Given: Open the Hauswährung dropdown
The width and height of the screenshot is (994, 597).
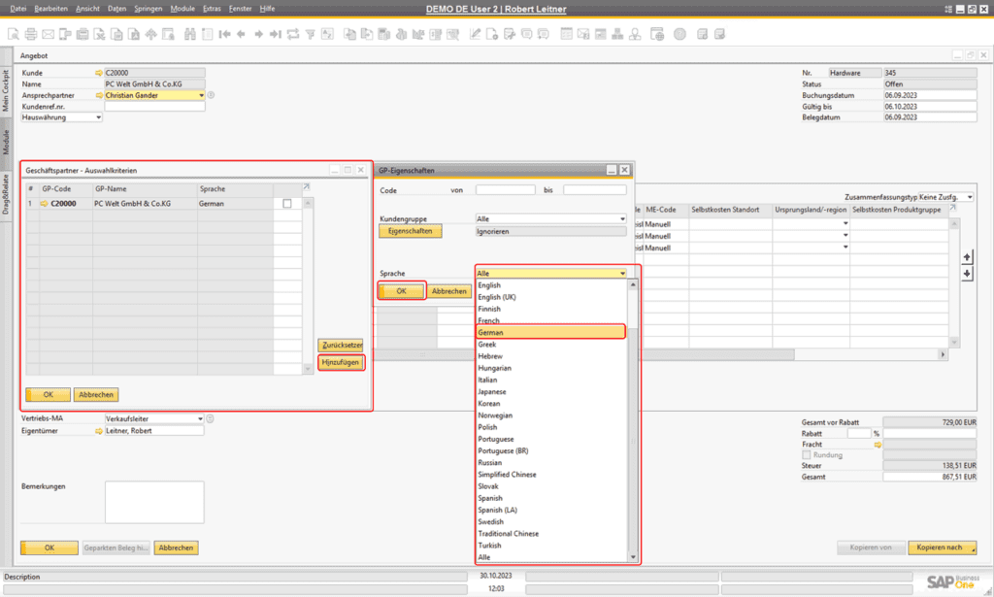Looking at the screenshot, I should [x=101, y=117].
